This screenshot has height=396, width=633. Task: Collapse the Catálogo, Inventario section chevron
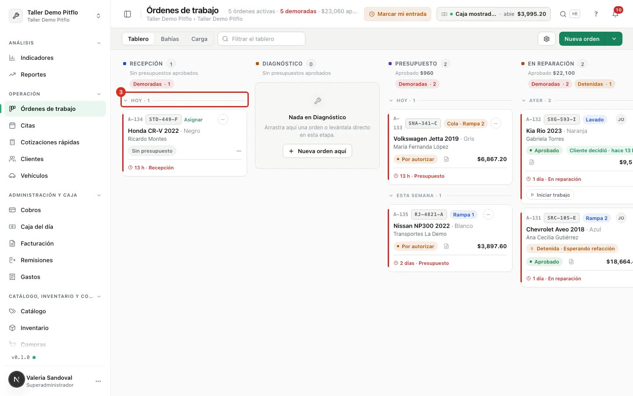tap(98, 296)
